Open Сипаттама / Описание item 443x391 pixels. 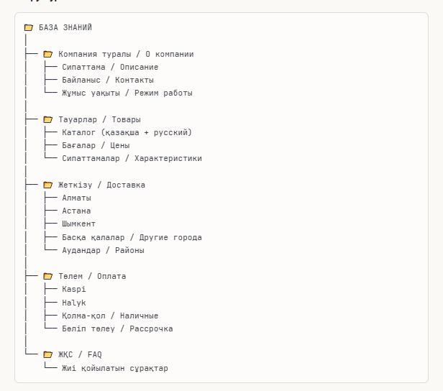[110, 67]
